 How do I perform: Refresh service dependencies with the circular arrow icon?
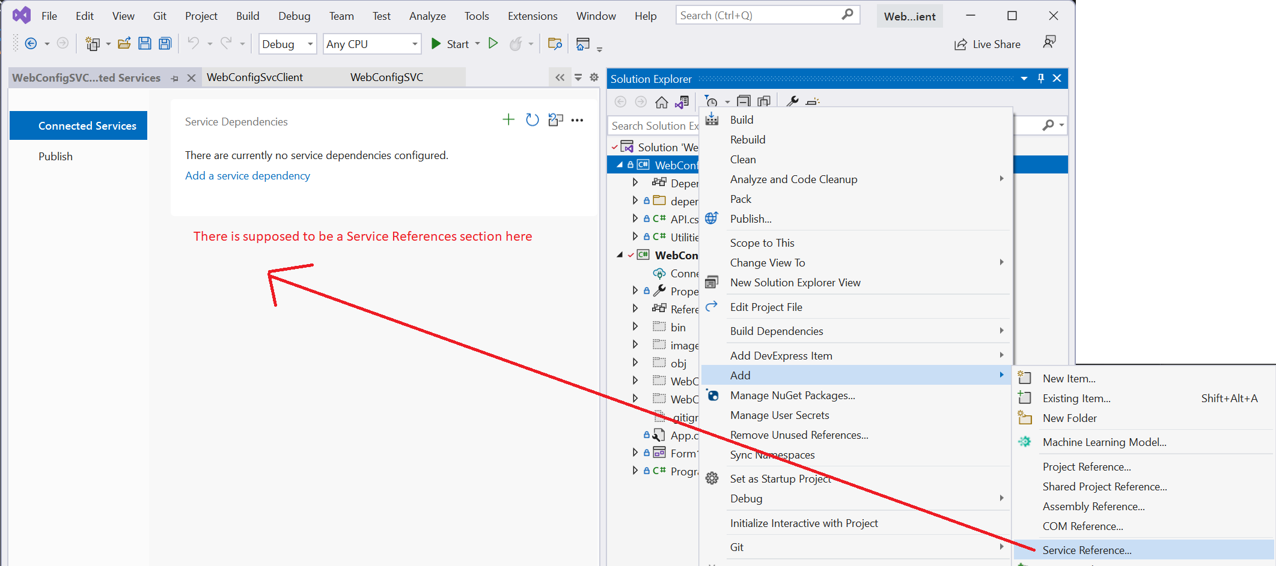point(532,119)
